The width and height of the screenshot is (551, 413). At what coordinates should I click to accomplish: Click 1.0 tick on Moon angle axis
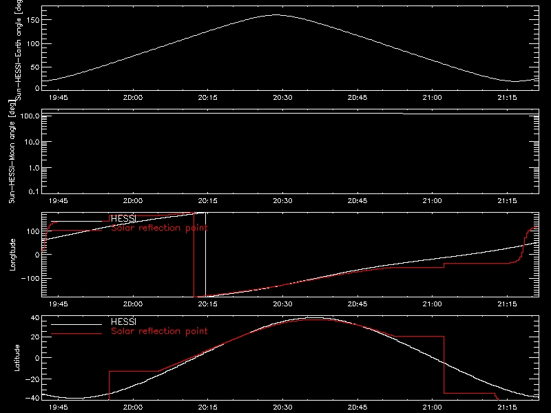pyautogui.click(x=34, y=168)
